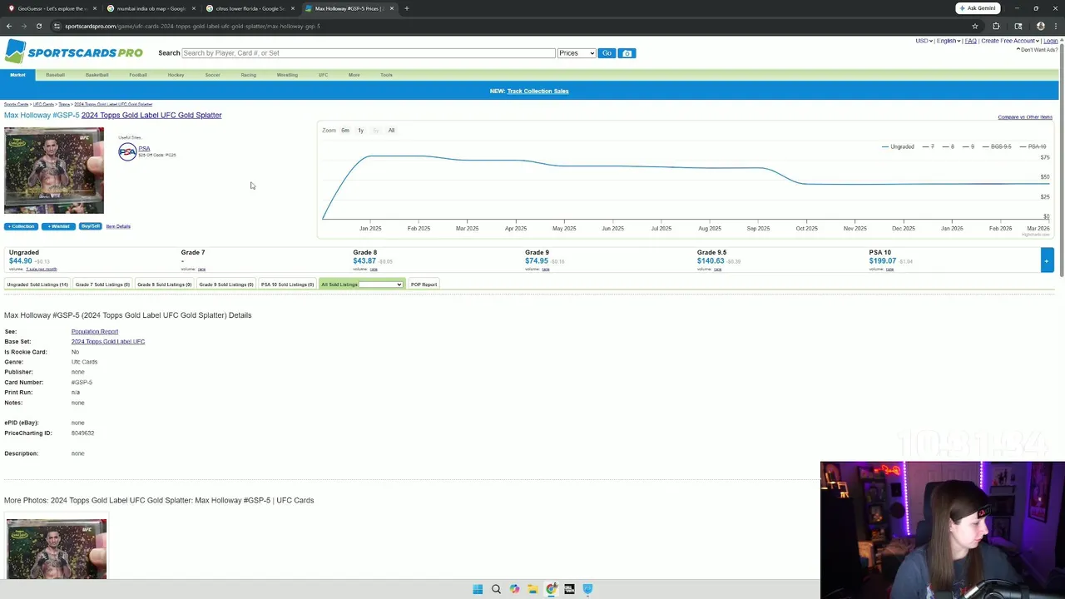This screenshot has height=599, width=1065.
Task: Click the PSA logo icon
Action: 127,151
